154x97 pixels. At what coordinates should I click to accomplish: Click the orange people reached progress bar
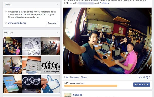click(91, 86)
